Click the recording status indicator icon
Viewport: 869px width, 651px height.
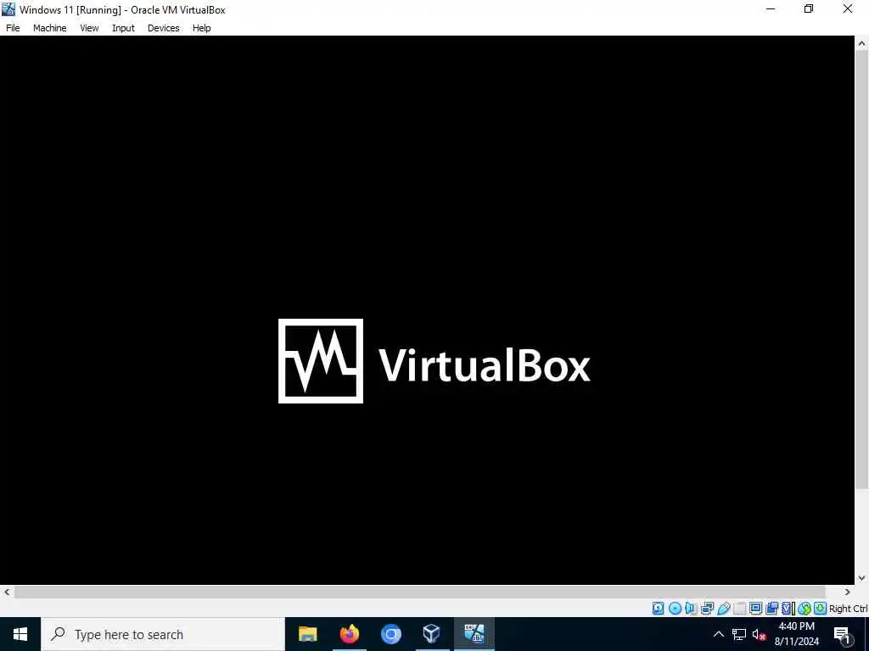pos(771,609)
